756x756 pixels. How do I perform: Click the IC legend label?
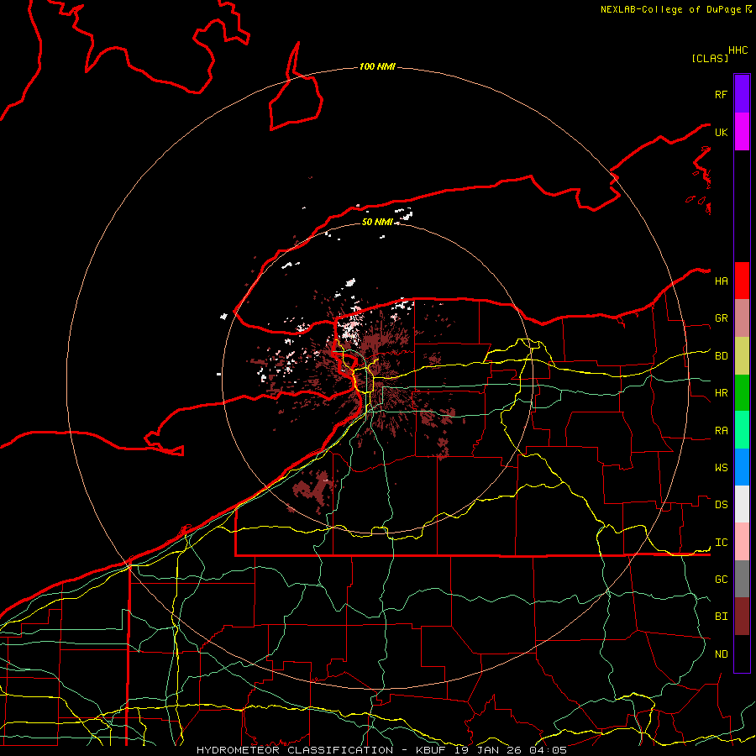click(721, 542)
